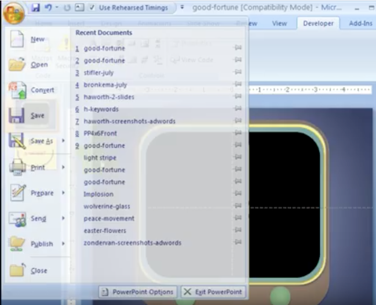This screenshot has height=305, width=376.
Task: Click Save in the Quick Access Toolbar
Action: point(36,8)
